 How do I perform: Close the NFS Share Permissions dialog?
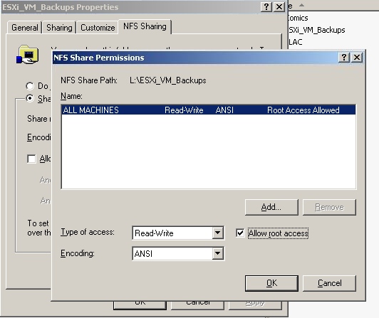pyautogui.click(x=357, y=58)
